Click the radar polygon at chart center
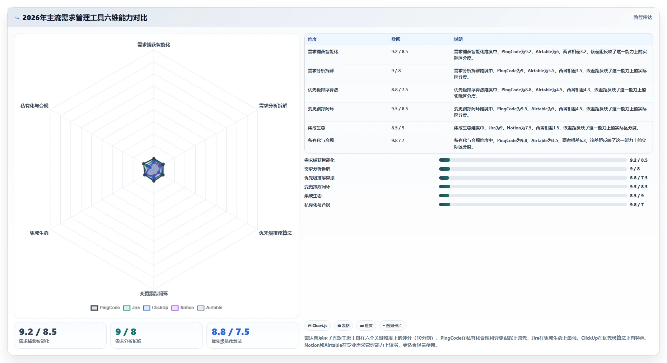Screen dimensions: 667x363 pos(154,170)
